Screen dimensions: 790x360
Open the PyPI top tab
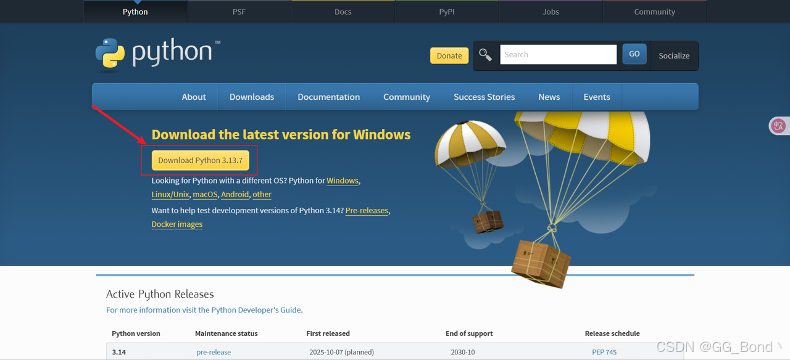click(447, 12)
